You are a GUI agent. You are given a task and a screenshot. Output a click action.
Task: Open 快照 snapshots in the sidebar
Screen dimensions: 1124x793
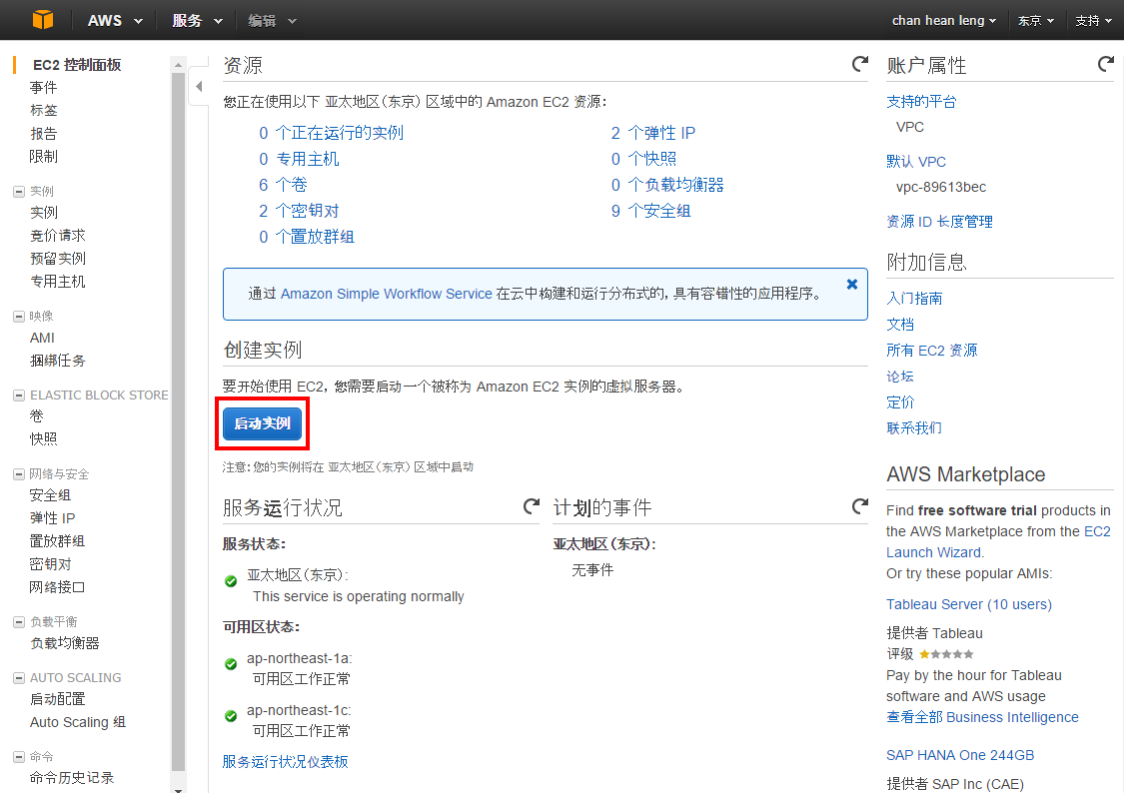tap(43, 439)
